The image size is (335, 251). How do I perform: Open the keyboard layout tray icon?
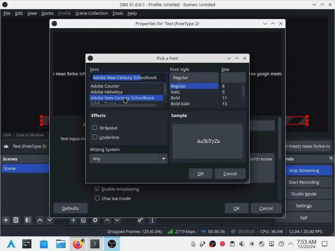click(272, 244)
